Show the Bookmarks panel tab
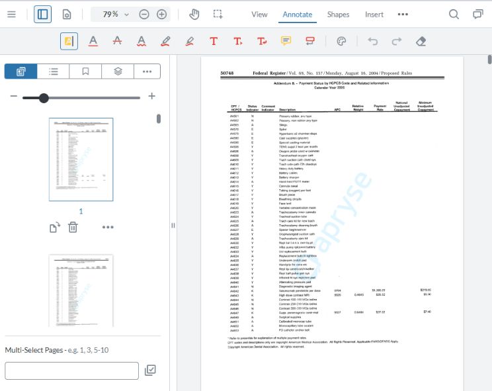The width and height of the screenshot is (492, 391). click(x=85, y=71)
